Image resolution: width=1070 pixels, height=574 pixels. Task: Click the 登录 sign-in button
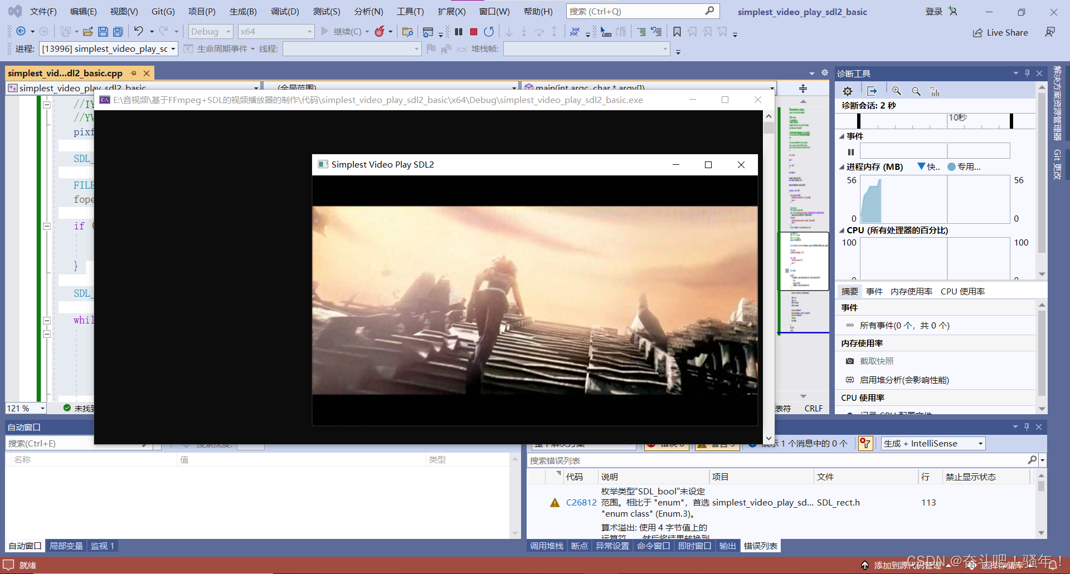click(x=934, y=11)
